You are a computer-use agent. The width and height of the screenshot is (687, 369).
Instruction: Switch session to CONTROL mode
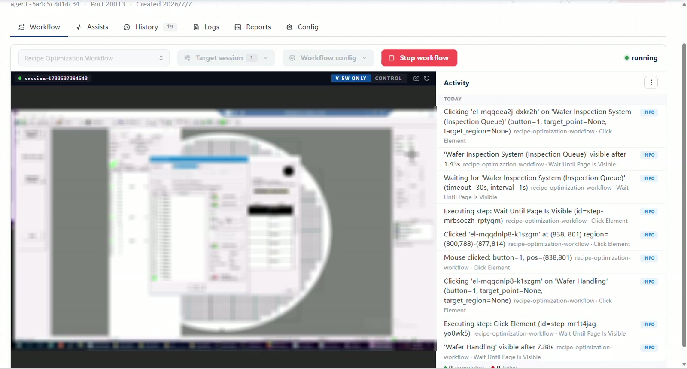pos(388,78)
